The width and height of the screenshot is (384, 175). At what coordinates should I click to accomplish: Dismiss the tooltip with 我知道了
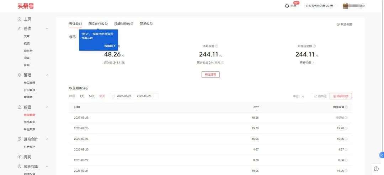[x=110, y=46]
